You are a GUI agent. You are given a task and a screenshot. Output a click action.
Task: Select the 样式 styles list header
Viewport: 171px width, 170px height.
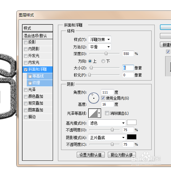(x=38, y=28)
